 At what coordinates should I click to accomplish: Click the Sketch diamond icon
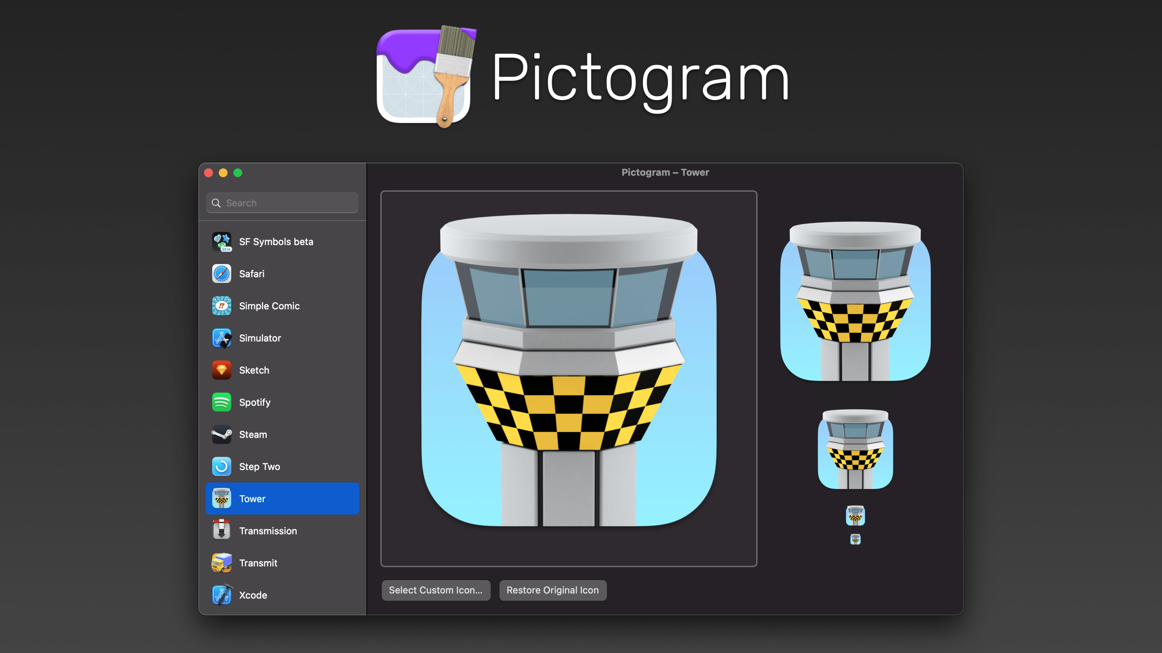pos(222,370)
